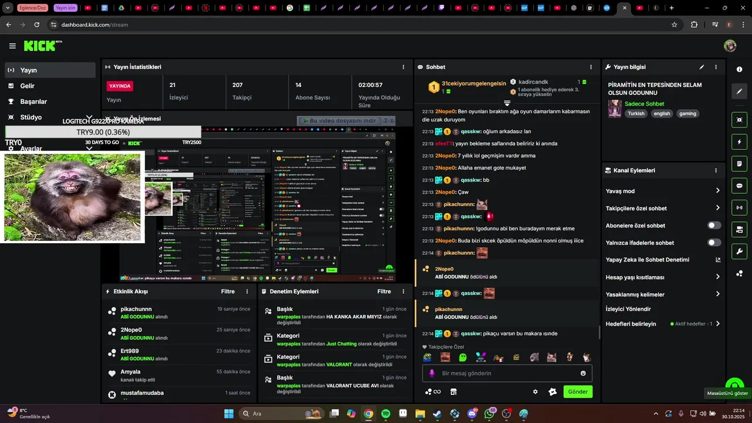Toggle the wrench stream info widget icon
Image resolution: width=752 pixels, height=423 pixels.
[x=739, y=251]
